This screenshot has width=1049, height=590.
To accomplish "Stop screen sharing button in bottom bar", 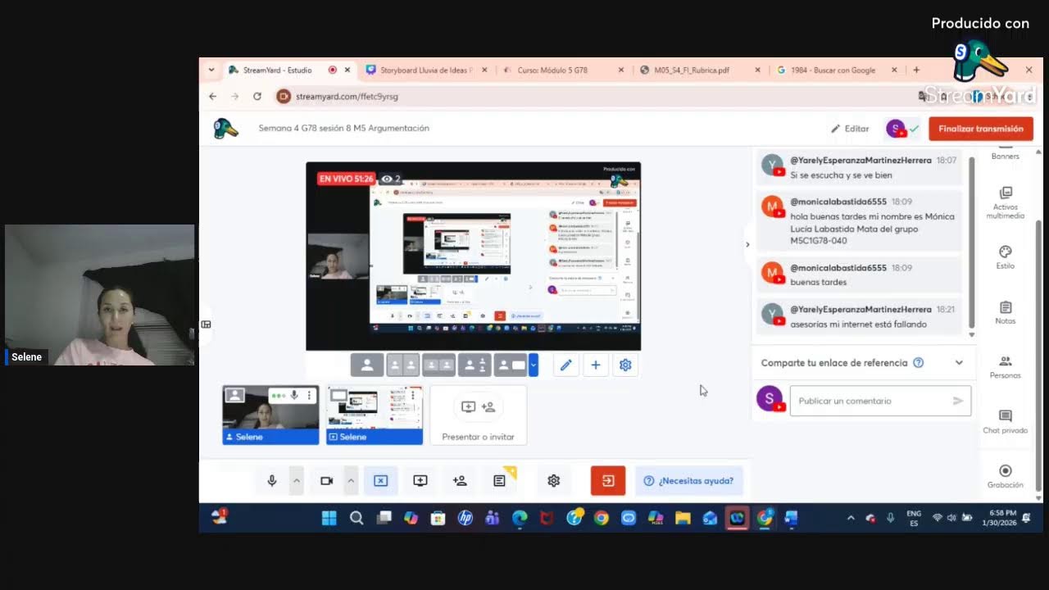I will point(381,481).
